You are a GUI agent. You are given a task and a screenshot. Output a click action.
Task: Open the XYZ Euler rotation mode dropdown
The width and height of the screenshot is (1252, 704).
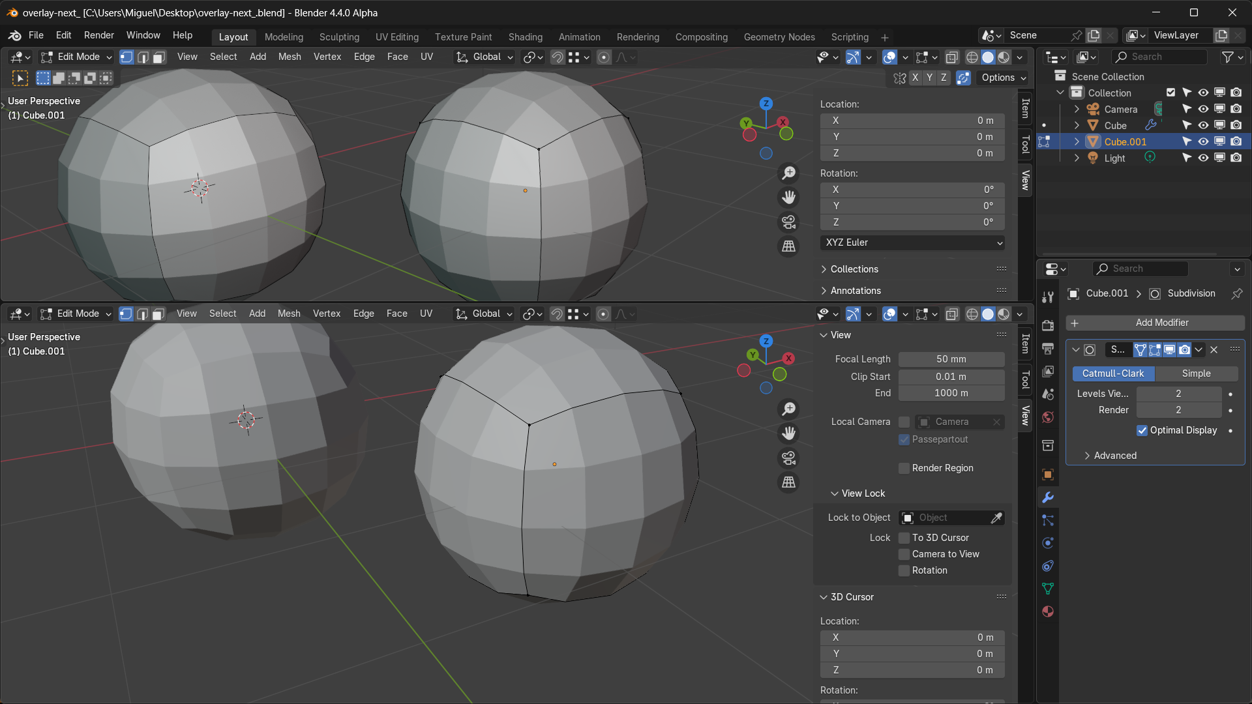pos(912,242)
